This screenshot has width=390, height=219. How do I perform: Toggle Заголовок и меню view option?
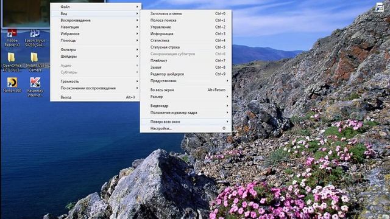coord(186,13)
